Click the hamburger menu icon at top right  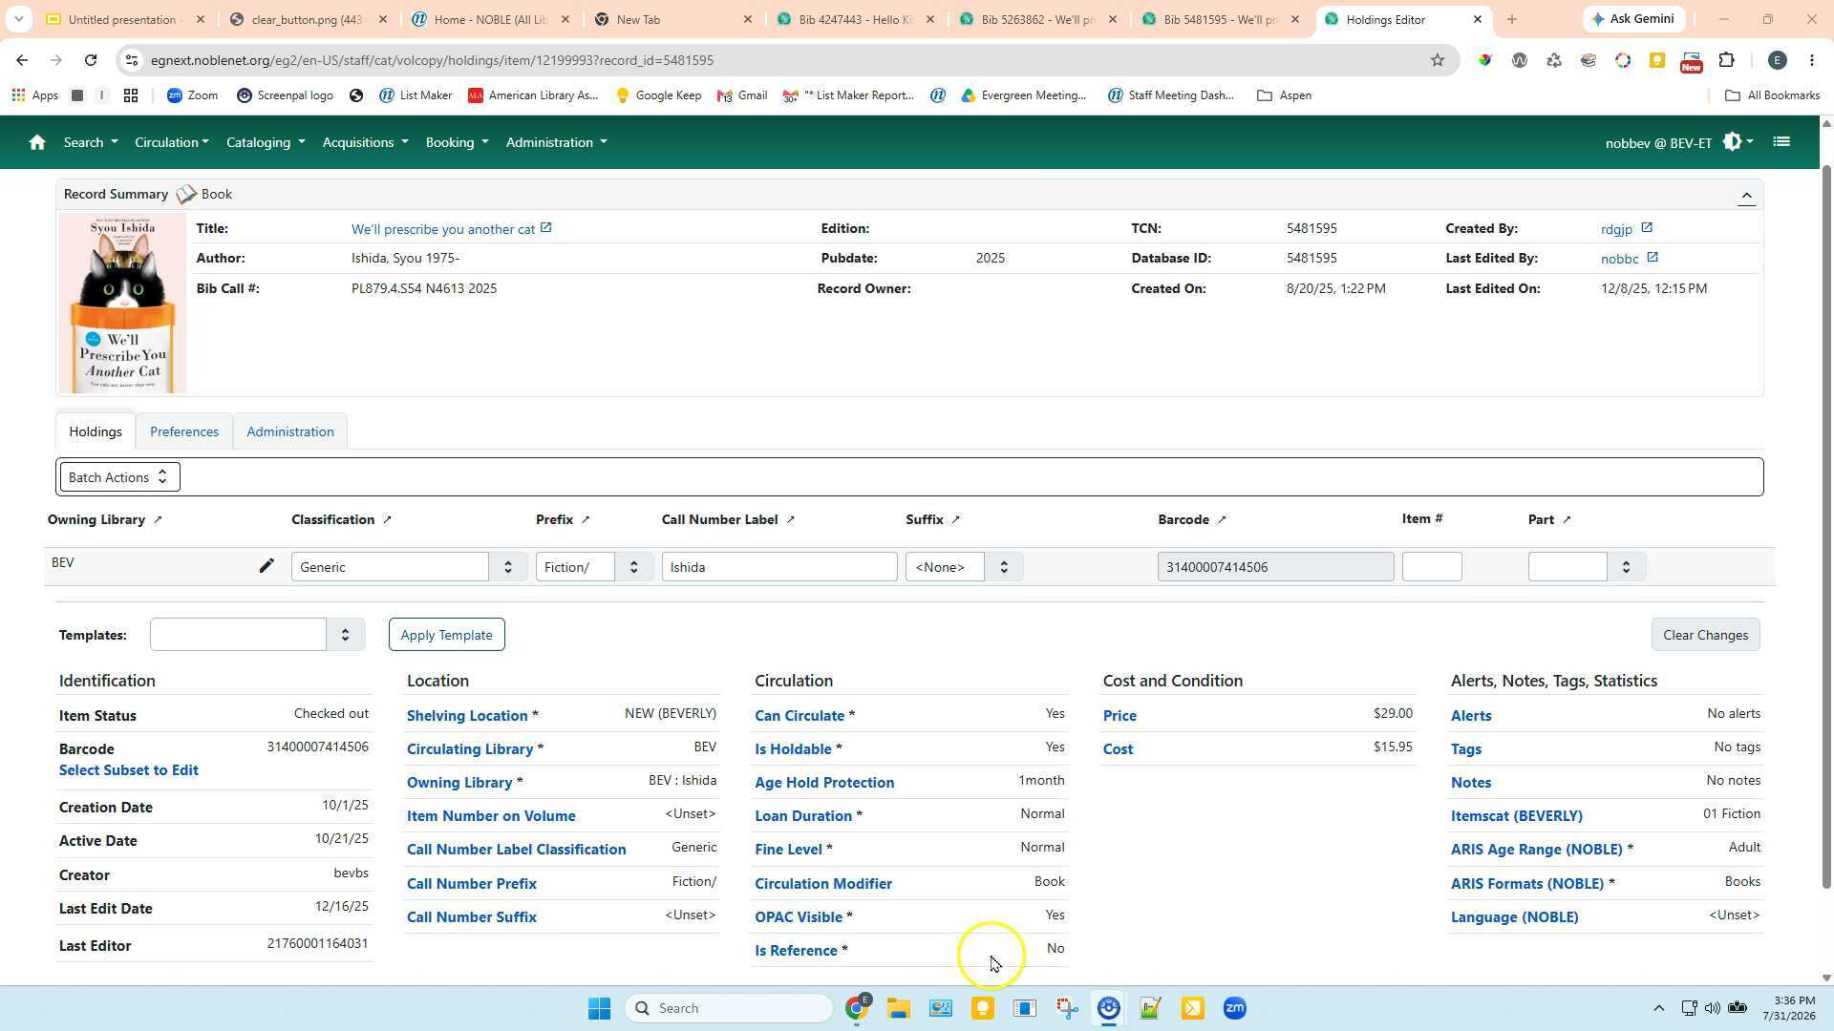1781,142
